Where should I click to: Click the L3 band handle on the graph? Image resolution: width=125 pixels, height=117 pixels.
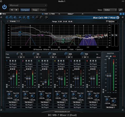[63, 43]
